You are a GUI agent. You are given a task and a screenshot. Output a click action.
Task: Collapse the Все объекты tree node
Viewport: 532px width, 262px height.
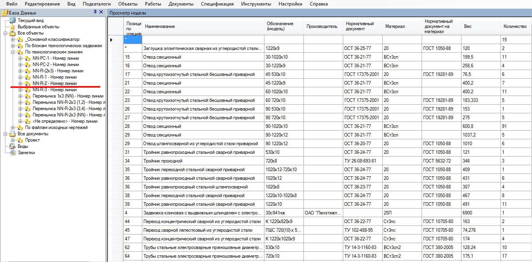point(6,33)
